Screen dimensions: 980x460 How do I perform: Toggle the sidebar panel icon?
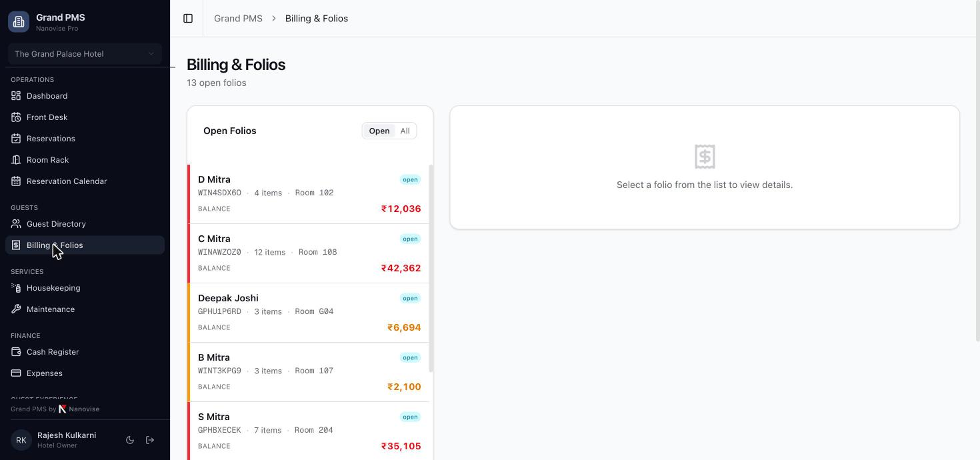(188, 18)
